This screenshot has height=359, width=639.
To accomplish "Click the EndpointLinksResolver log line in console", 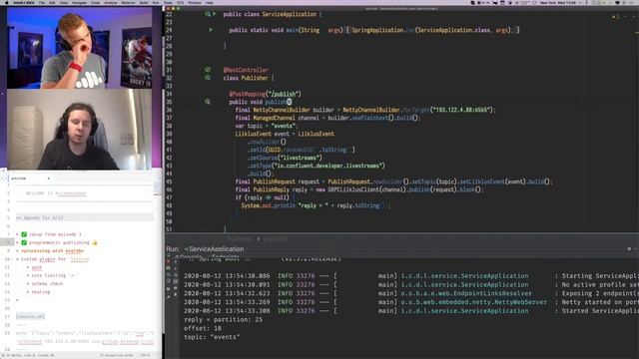I will [x=410, y=293].
